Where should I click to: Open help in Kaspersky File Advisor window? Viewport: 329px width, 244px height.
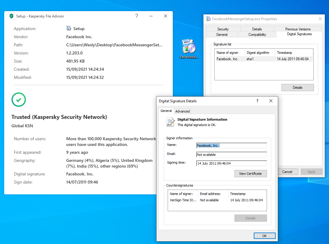click(137, 16)
